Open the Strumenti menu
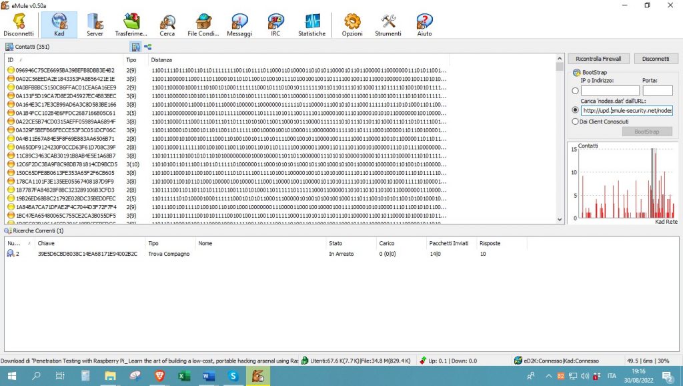This screenshot has height=386, width=683. click(x=388, y=24)
